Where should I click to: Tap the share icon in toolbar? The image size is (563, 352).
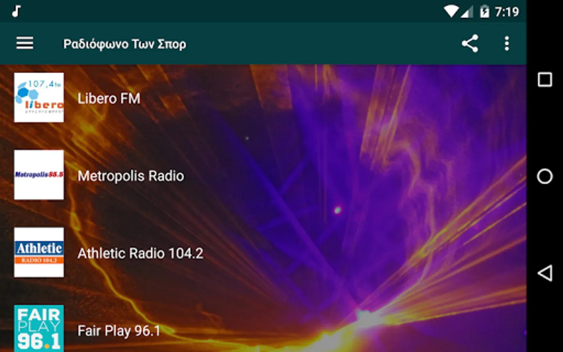pos(470,43)
